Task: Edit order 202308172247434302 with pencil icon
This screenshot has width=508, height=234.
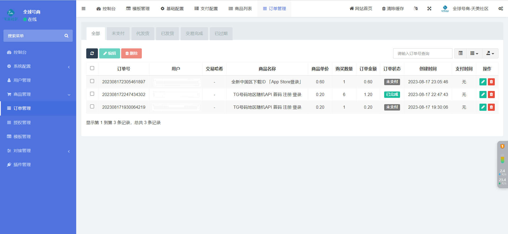Action: (483, 95)
